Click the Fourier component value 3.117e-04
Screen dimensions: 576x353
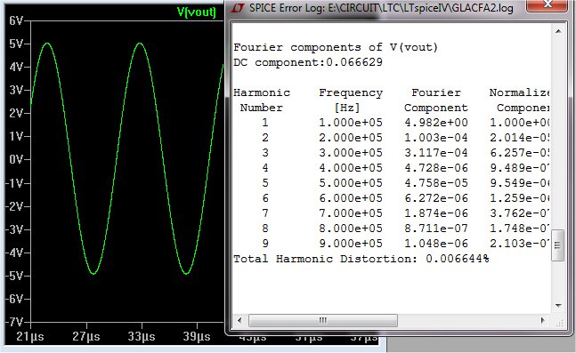pos(436,153)
